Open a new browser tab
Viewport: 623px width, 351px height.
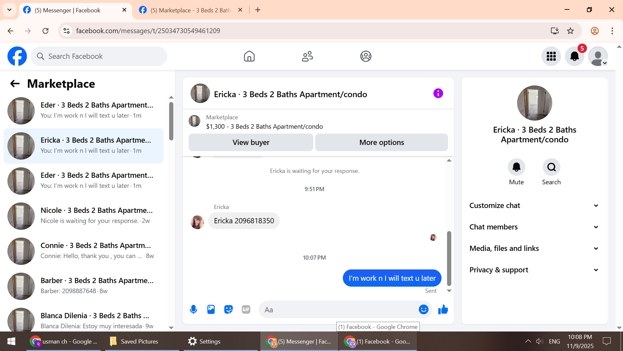click(x=258, y=10)
